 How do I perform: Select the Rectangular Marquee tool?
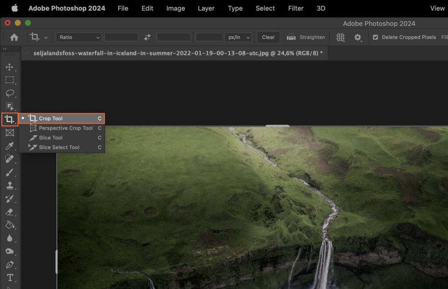(x=10, y=80)
